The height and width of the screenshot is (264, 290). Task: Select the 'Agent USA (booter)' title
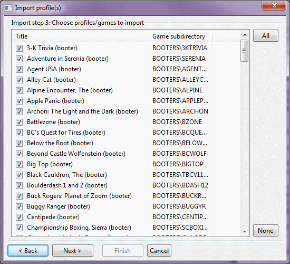[x=54, y=69]
